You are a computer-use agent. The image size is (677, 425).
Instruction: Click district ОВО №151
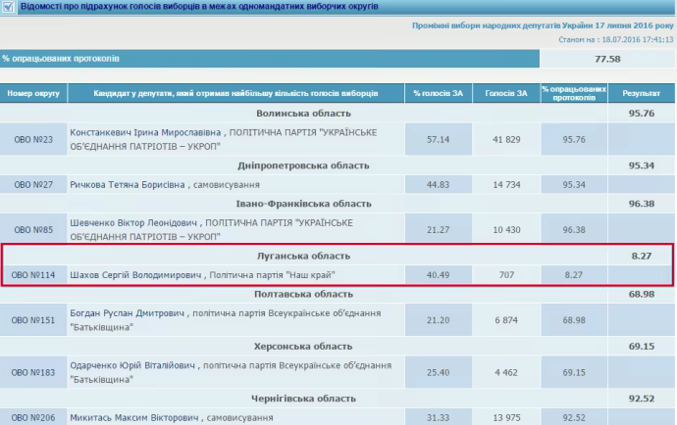33,319
